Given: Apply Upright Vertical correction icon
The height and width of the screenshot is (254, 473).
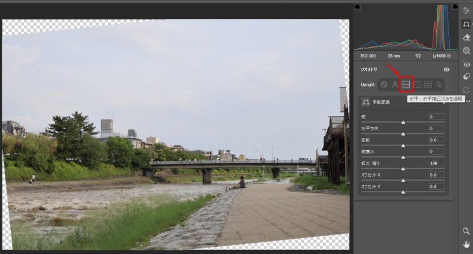Looking at the screenshot, I should pyautogui.click(x=417, y=84).
